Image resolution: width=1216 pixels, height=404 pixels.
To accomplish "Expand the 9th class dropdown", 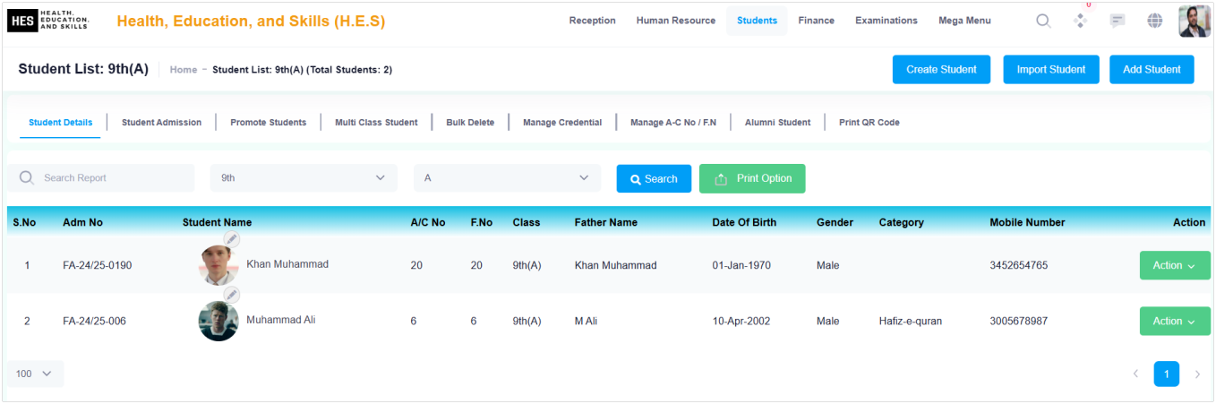I will coord(304,178).
